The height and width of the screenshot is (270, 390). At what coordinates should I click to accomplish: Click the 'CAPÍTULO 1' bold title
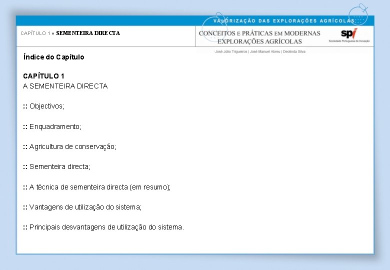pyautogui.click(x=43, y=76)
